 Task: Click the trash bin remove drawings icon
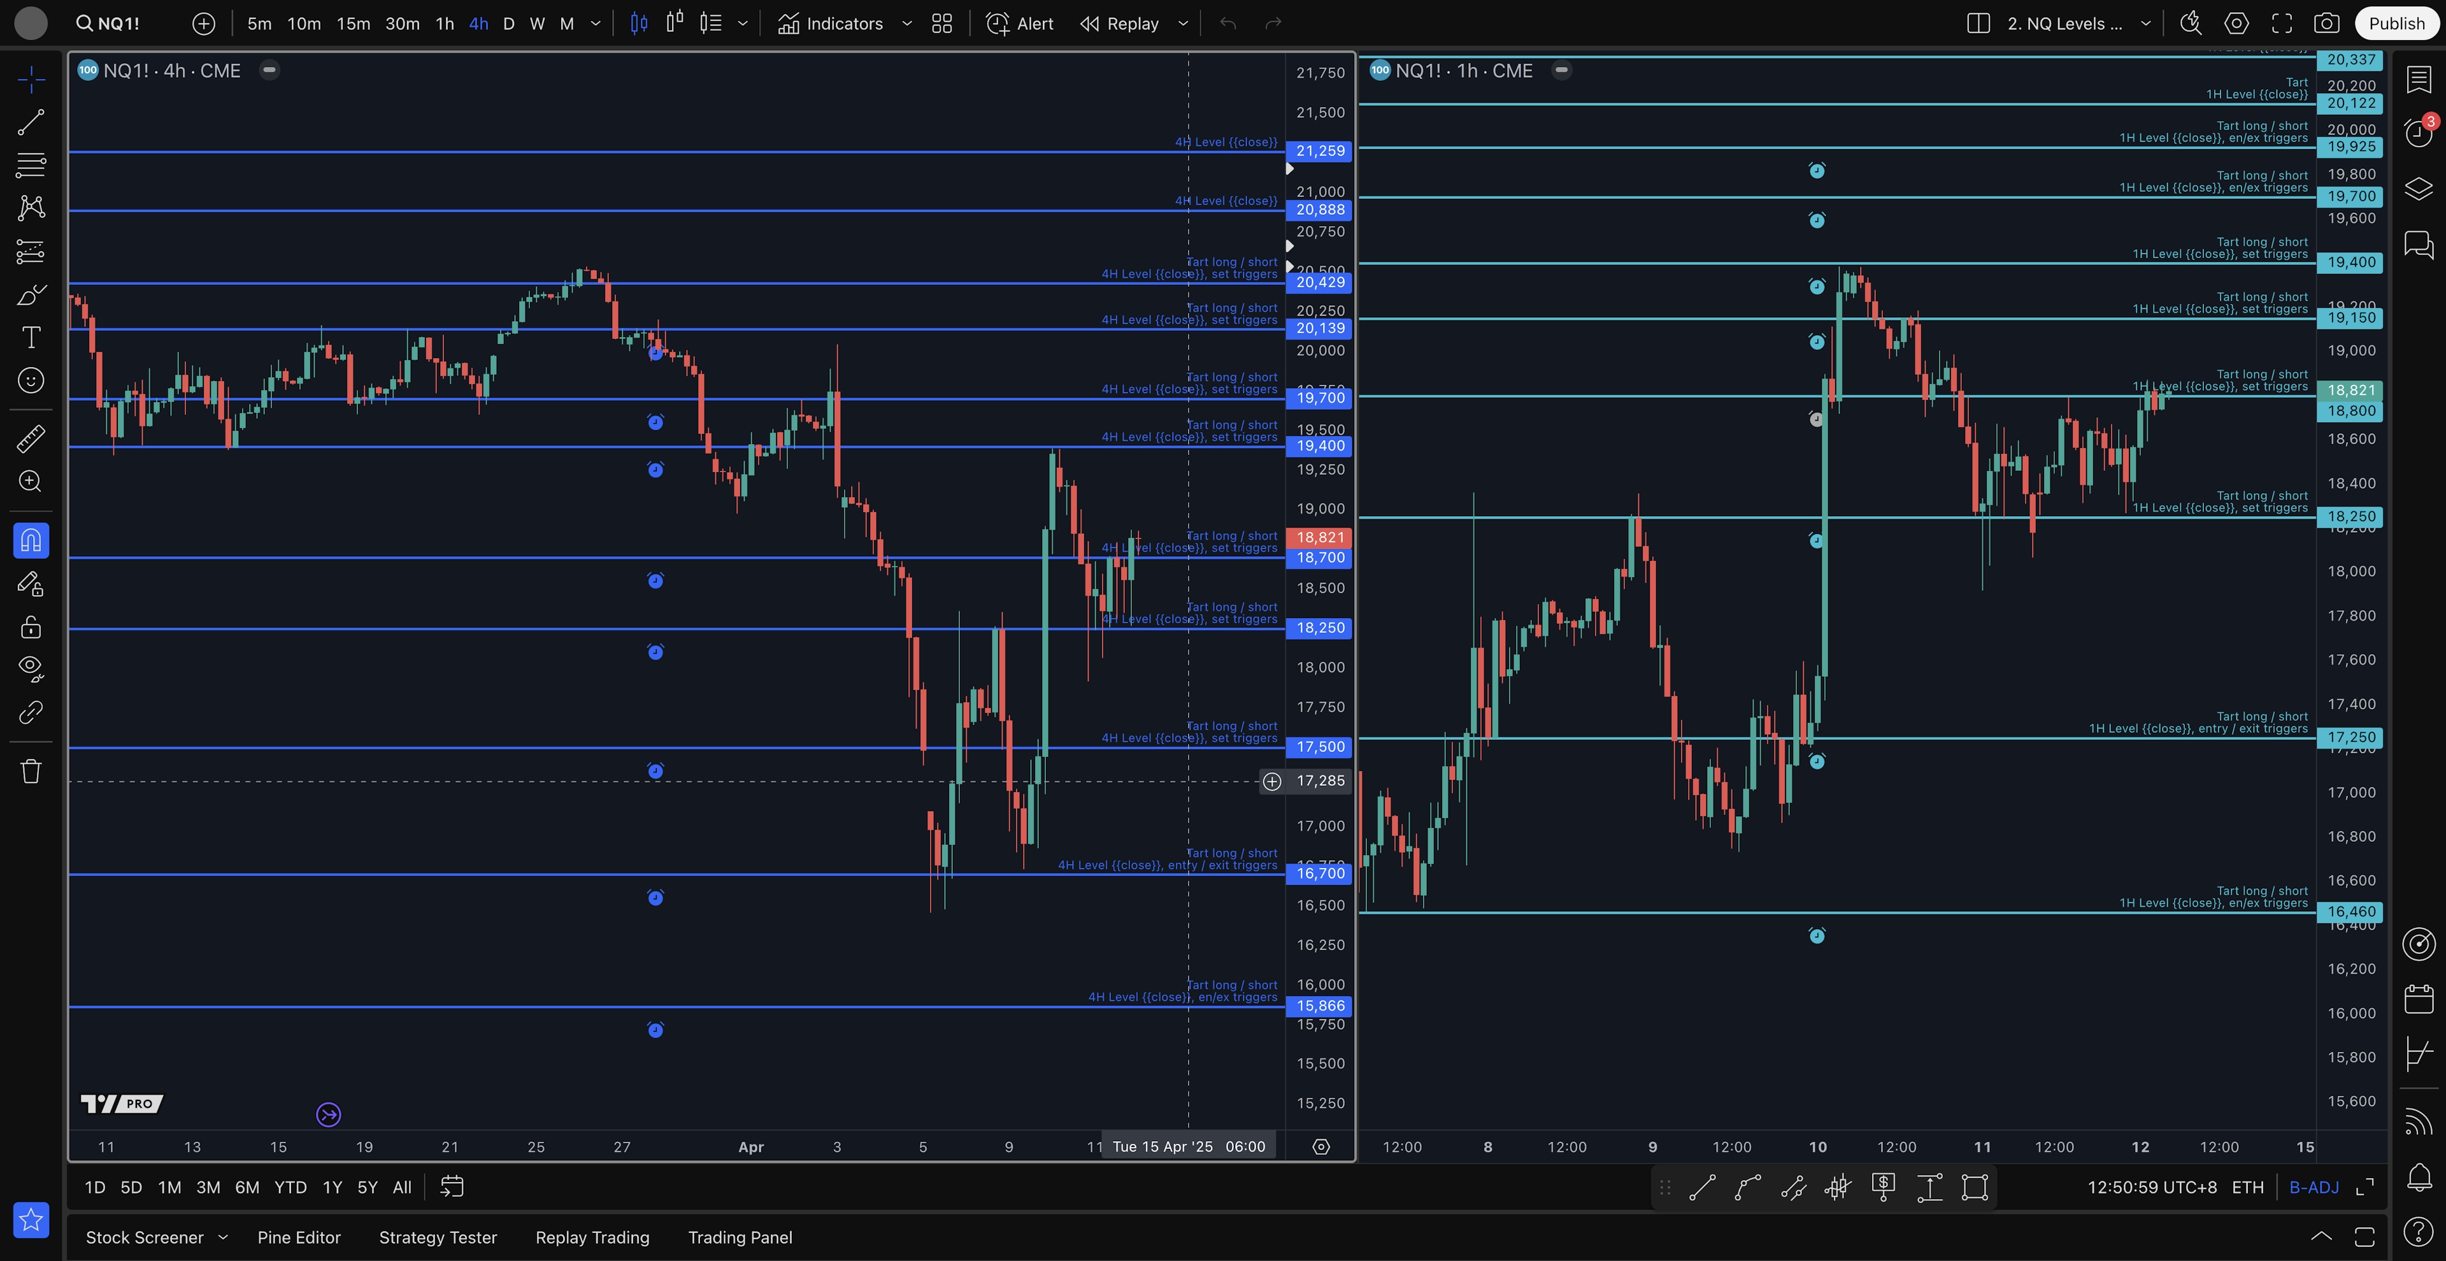31,770
